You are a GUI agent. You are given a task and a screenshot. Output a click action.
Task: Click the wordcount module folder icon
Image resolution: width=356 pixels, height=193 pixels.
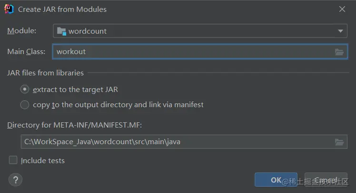pyautogui.click(x=61, y=31)
